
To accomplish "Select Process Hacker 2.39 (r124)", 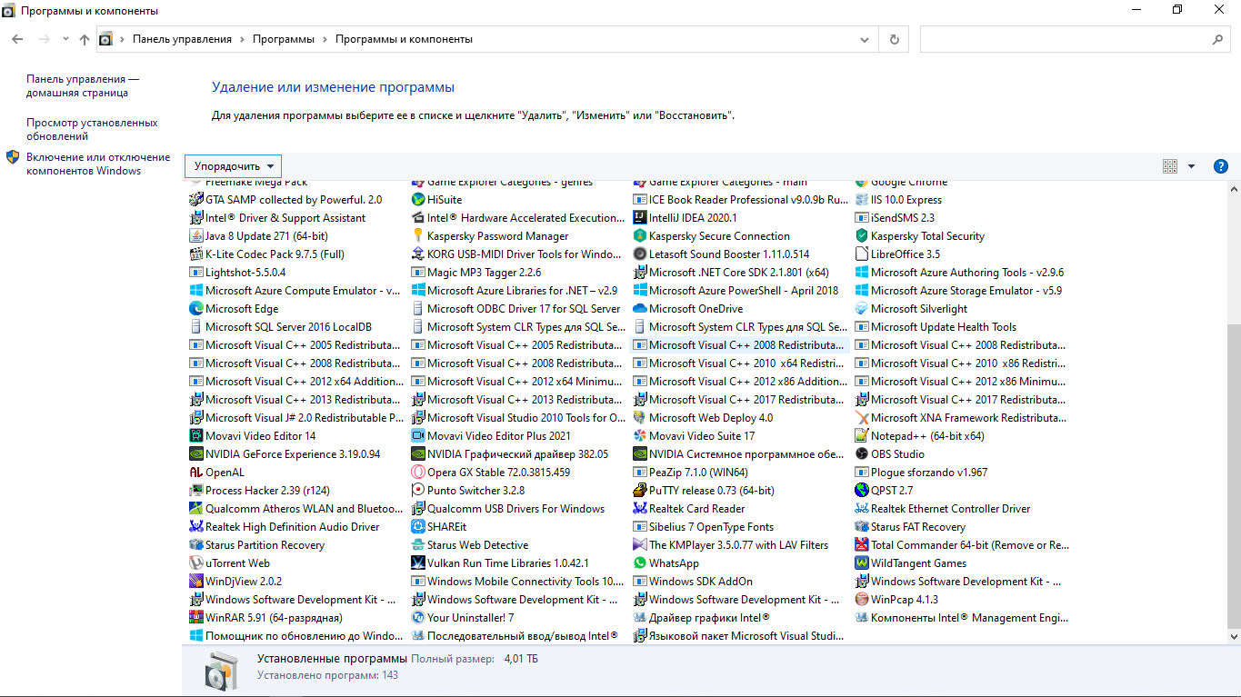I will click(260, 491).
